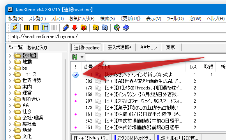Image resolution: width=226 pixels, height=140 pixels.
Task: Toggle the tree-and-list pane layout icon
Action: (x=45, y=28)
